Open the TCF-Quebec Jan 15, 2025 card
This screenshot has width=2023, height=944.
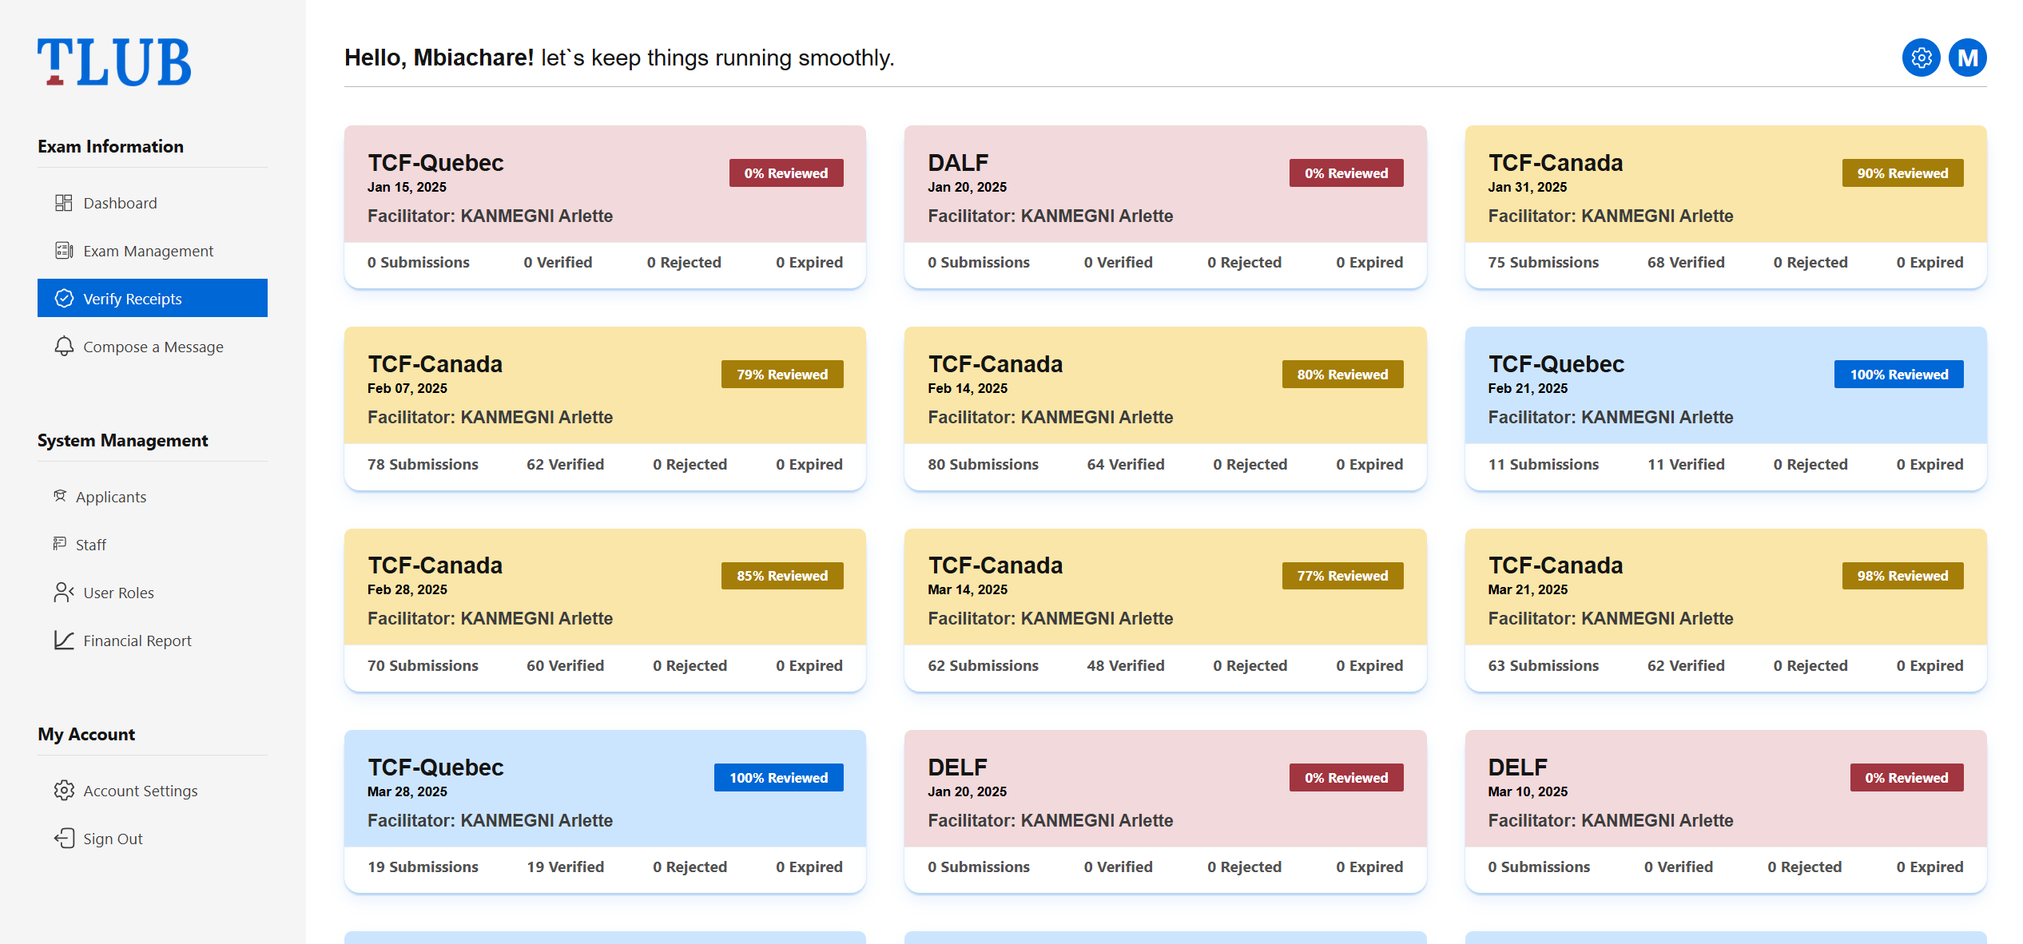pyautogui.click(x=605, y=207)
